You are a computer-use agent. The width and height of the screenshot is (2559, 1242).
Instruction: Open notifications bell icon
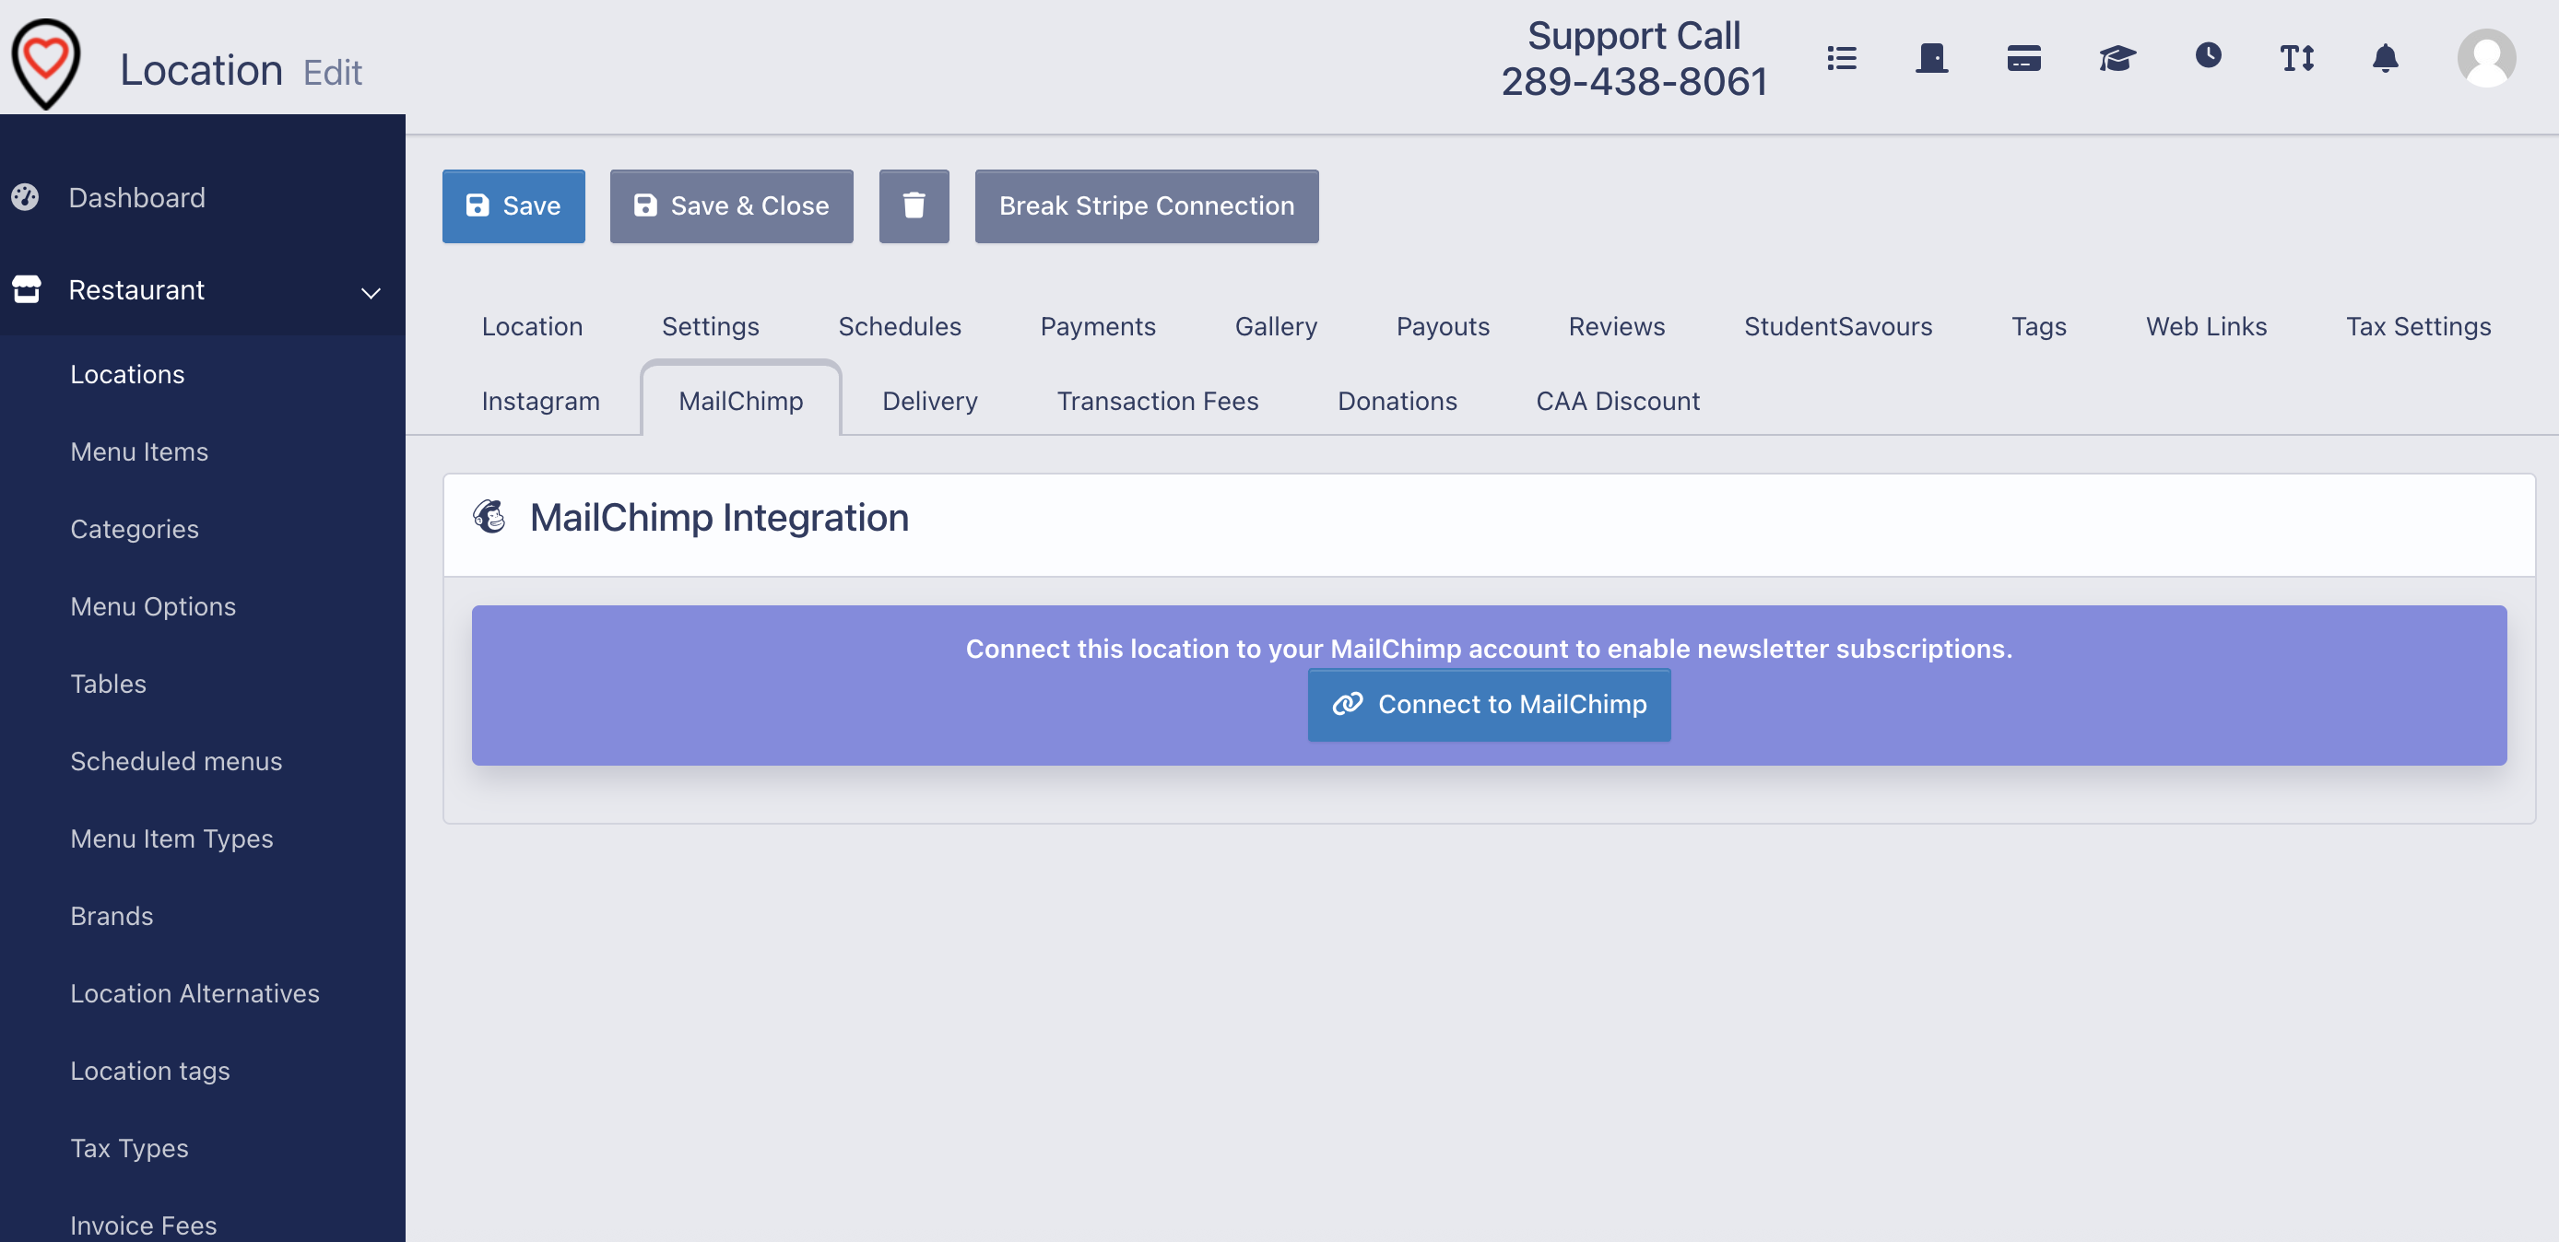[2385, 59]
